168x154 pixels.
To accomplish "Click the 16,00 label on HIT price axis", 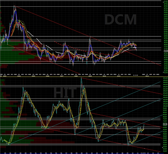I will click(x=165, y=151).
